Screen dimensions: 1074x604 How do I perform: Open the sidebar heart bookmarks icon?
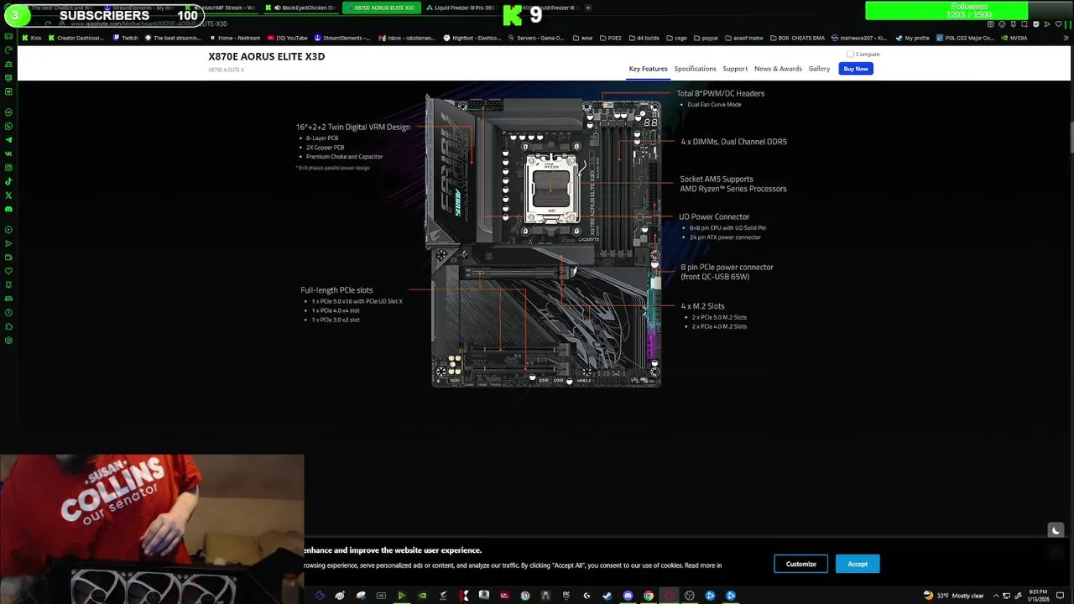click(x=8, y=271)
